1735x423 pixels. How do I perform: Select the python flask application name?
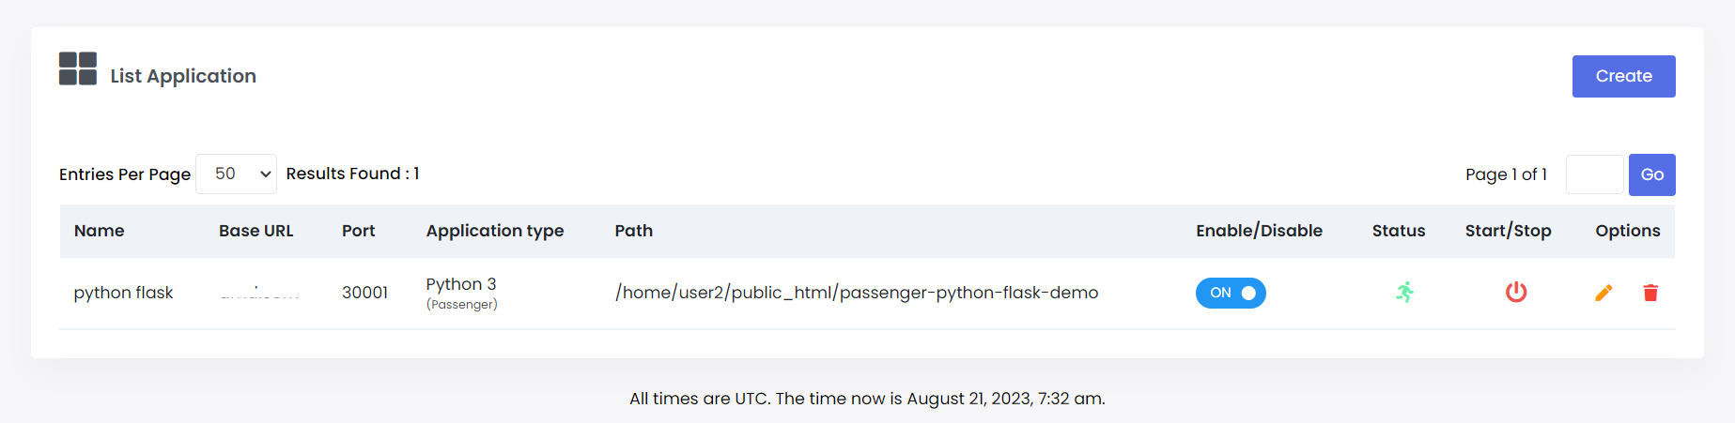123,293
